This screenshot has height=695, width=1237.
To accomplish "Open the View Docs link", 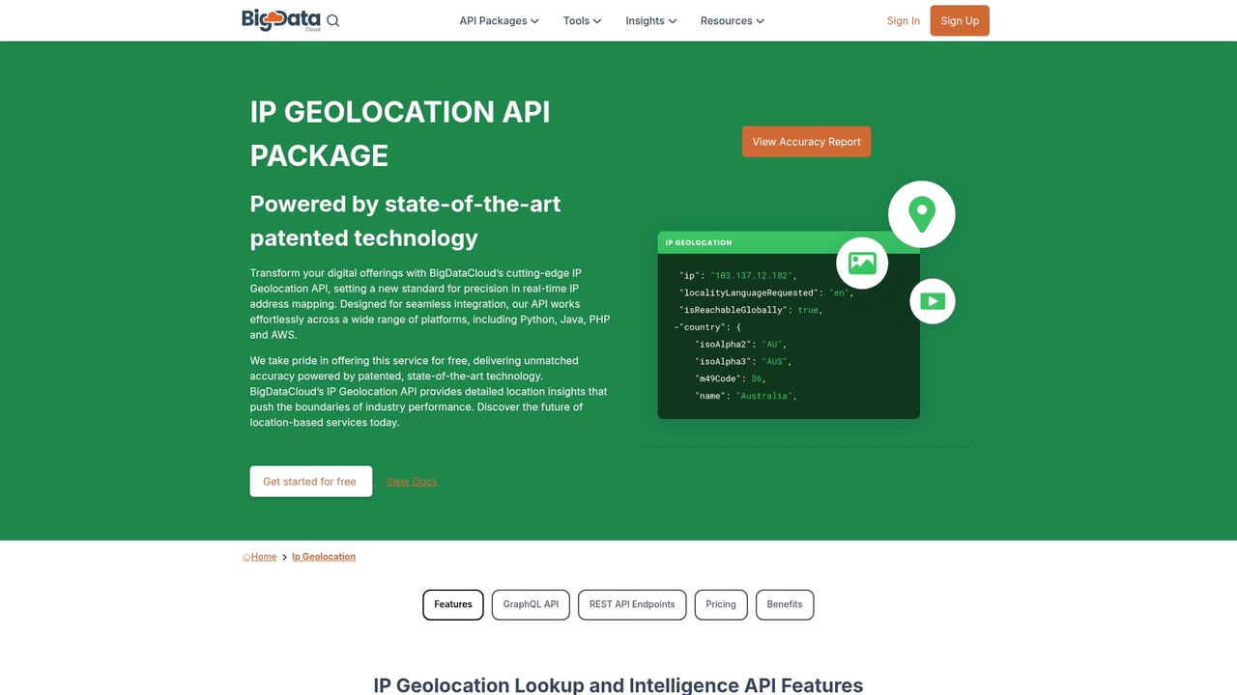I will pyautogui.click(x=411, y=481).
